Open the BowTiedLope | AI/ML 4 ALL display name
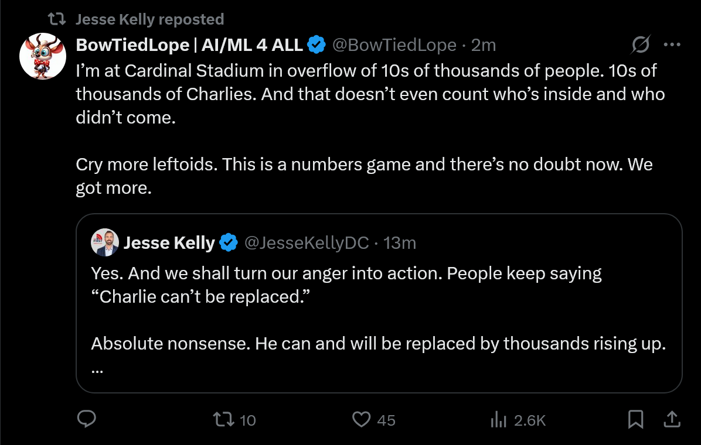 pyautogui.click(x=189, y=44)
